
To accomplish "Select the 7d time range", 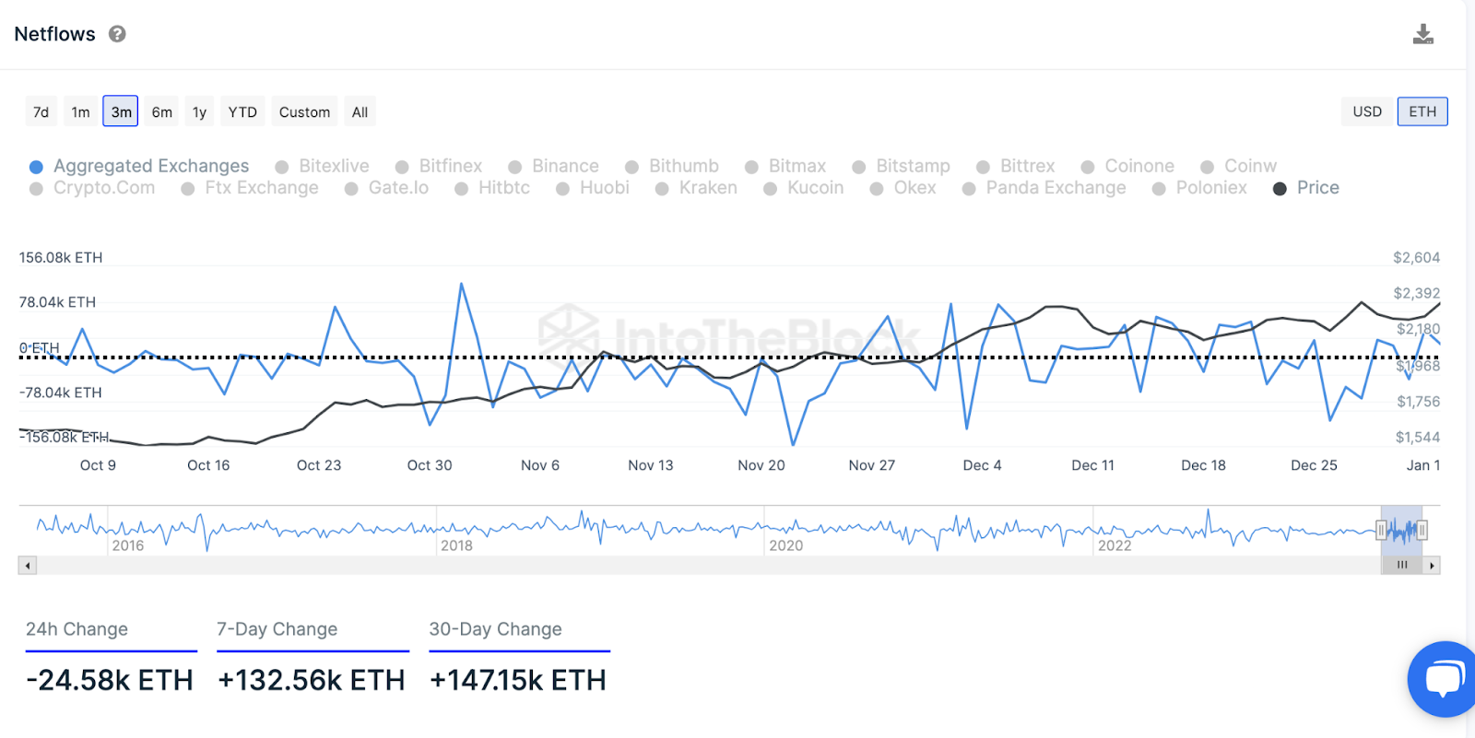I will click(41, 111).
